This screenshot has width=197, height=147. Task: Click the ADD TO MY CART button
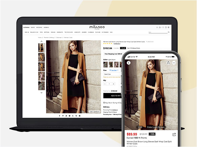(x=112, y=96)
